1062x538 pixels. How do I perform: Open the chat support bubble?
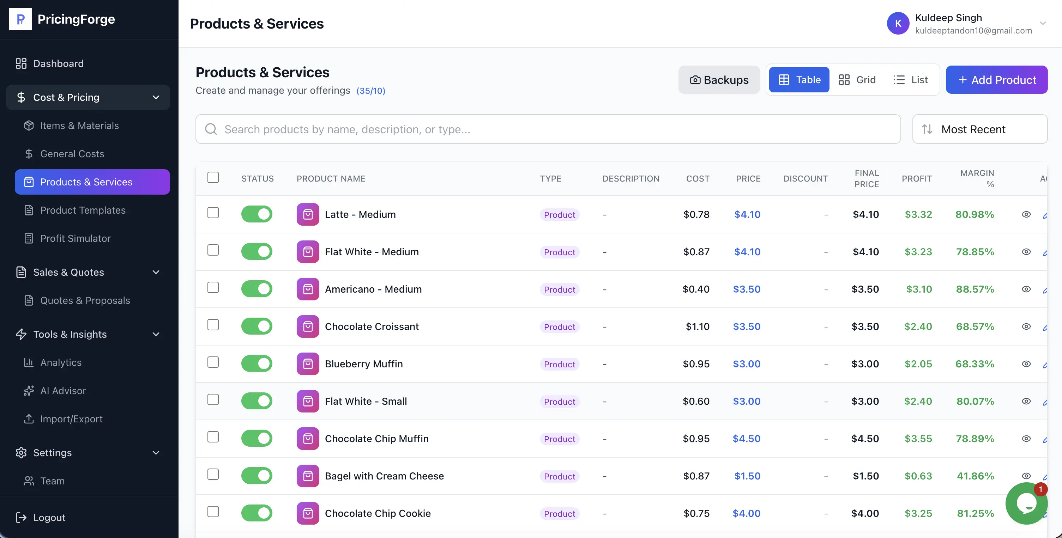point(1026,503)
